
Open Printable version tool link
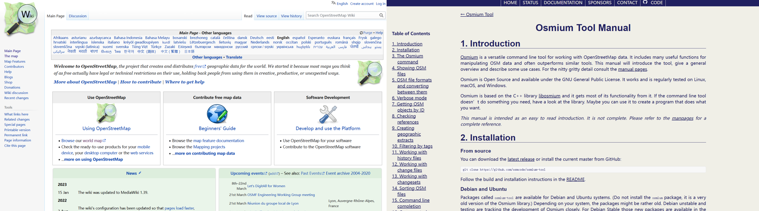click(x=17, y=130)
